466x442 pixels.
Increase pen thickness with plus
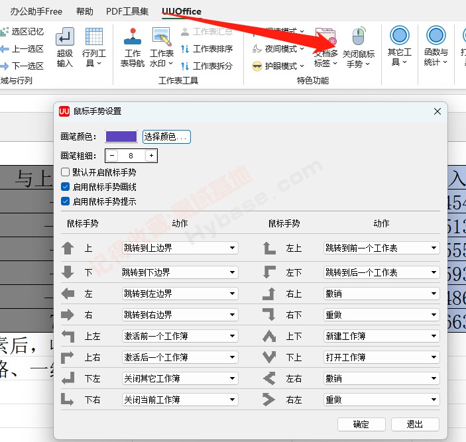pos(151,155)
